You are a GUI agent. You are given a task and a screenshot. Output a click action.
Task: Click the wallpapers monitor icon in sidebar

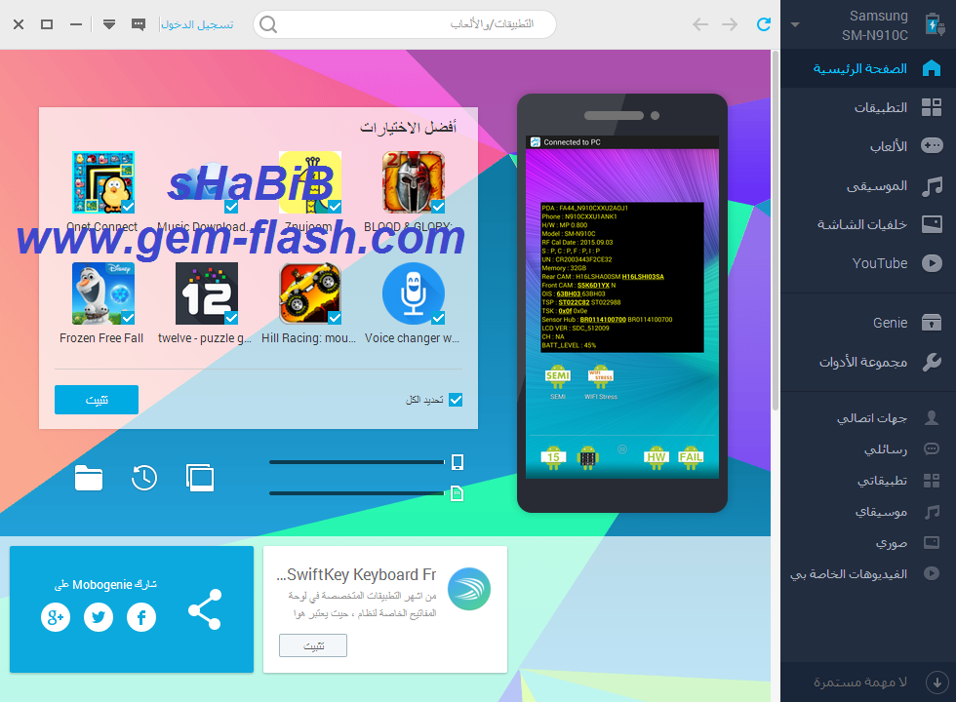click(x=931, y=224)
